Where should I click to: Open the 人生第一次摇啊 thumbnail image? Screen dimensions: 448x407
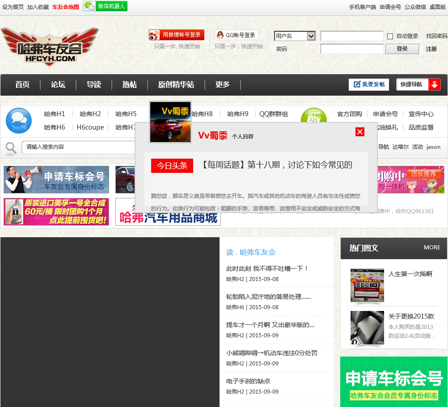click(367, 285)
